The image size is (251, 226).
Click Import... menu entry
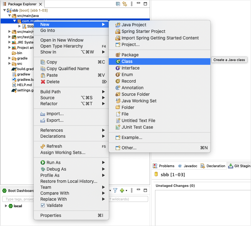pos(71,114)
